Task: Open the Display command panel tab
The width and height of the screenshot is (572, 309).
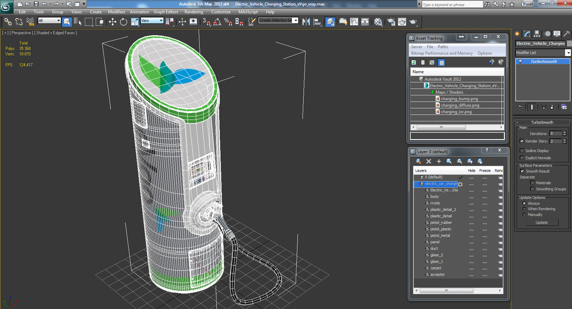Action: click(557, 34)
